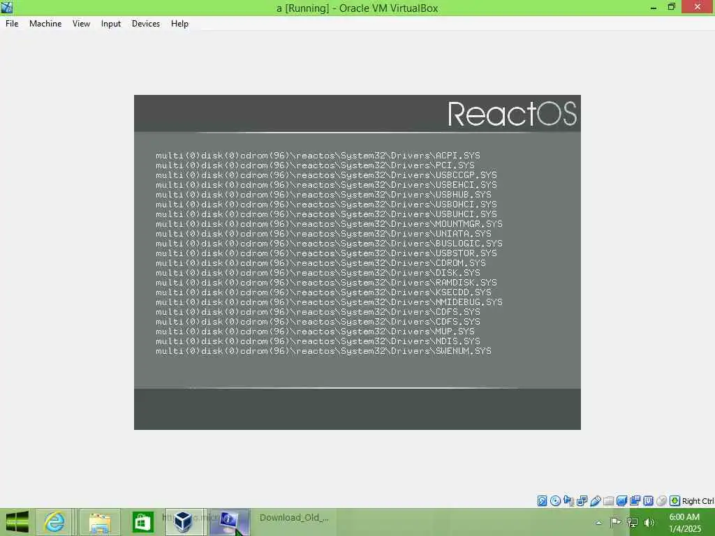Click the UNIATA.SYS driver line
Viewport: 715px width, 536px height.
pos(323,234)
